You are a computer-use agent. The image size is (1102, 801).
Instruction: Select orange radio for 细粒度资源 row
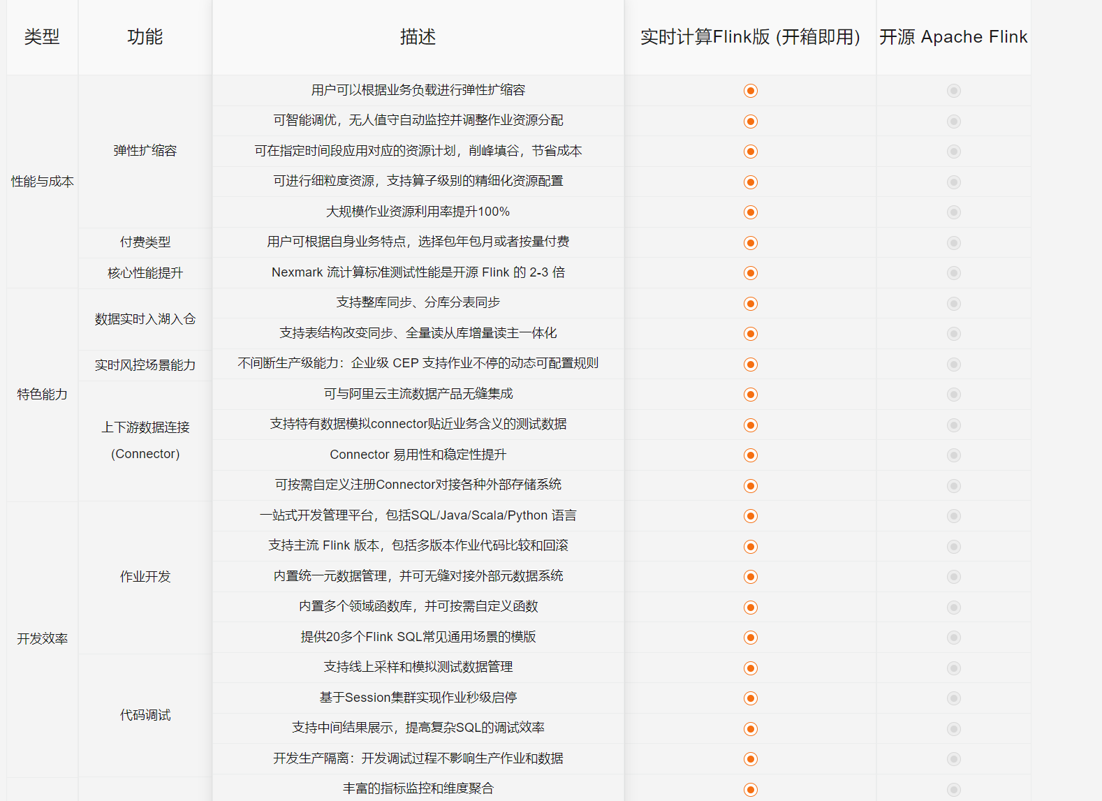coord(751,182)
